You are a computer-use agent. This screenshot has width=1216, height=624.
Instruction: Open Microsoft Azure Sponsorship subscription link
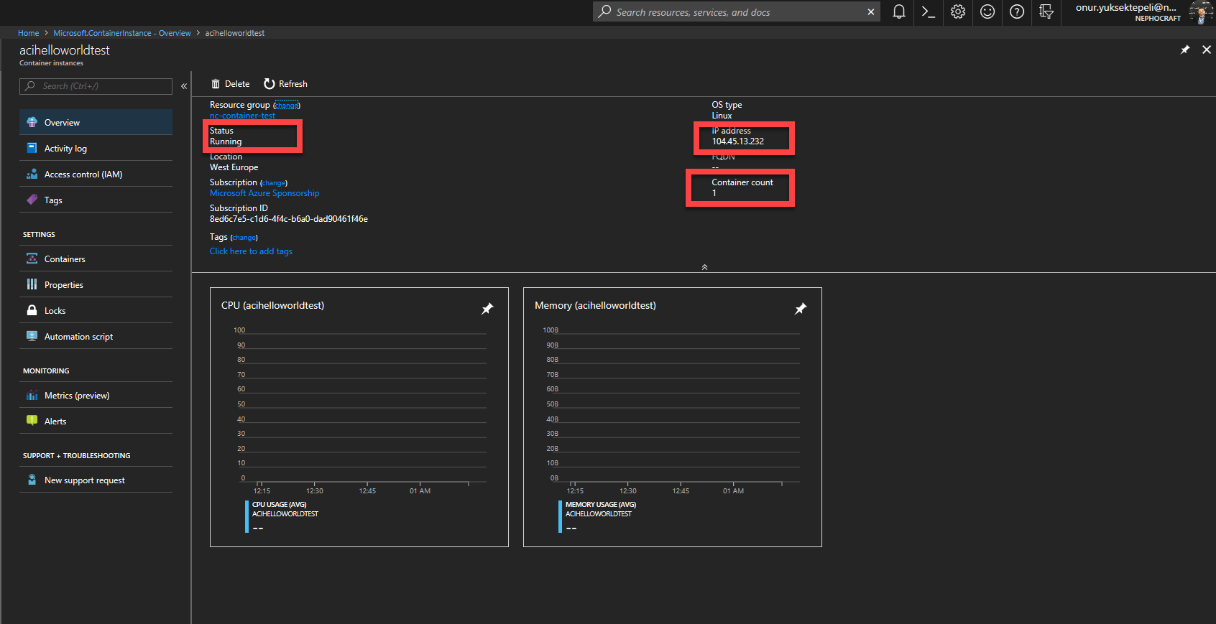[264, 193]
